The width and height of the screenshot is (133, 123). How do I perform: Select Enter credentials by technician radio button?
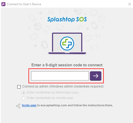(24, 93)
